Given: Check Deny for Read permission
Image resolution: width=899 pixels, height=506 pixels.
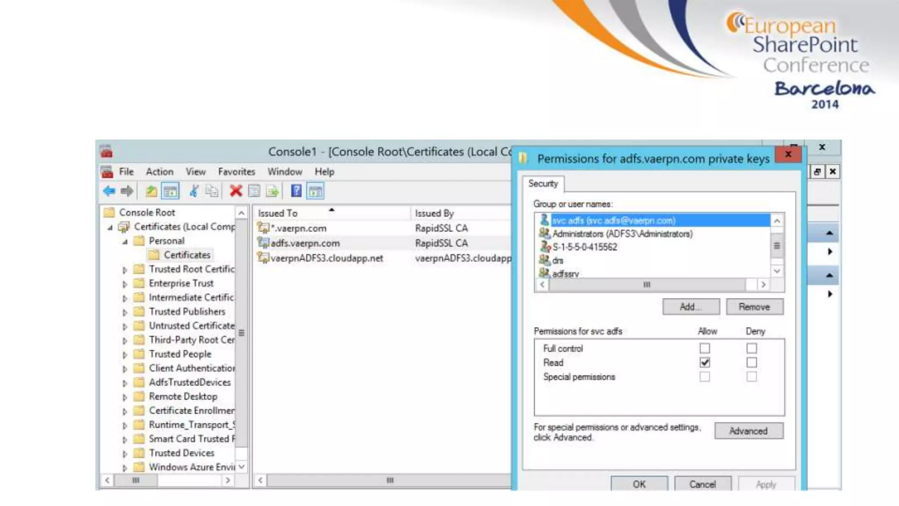Looking at the screenshot, I should (x=752, y=362).
